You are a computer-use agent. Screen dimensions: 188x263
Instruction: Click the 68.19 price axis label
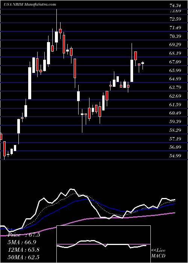click(175, 53)
